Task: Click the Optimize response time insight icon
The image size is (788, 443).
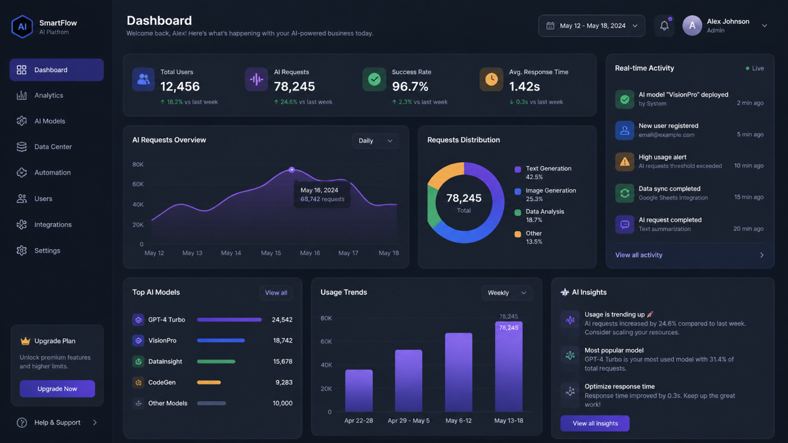Action: [x=570, y=392]
